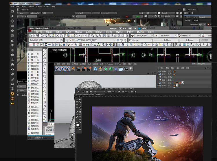Open the RealFlow menu in Cinema 4D
Image resolution: width=217 pixels, height=161 pixels.
click(118, 64)
